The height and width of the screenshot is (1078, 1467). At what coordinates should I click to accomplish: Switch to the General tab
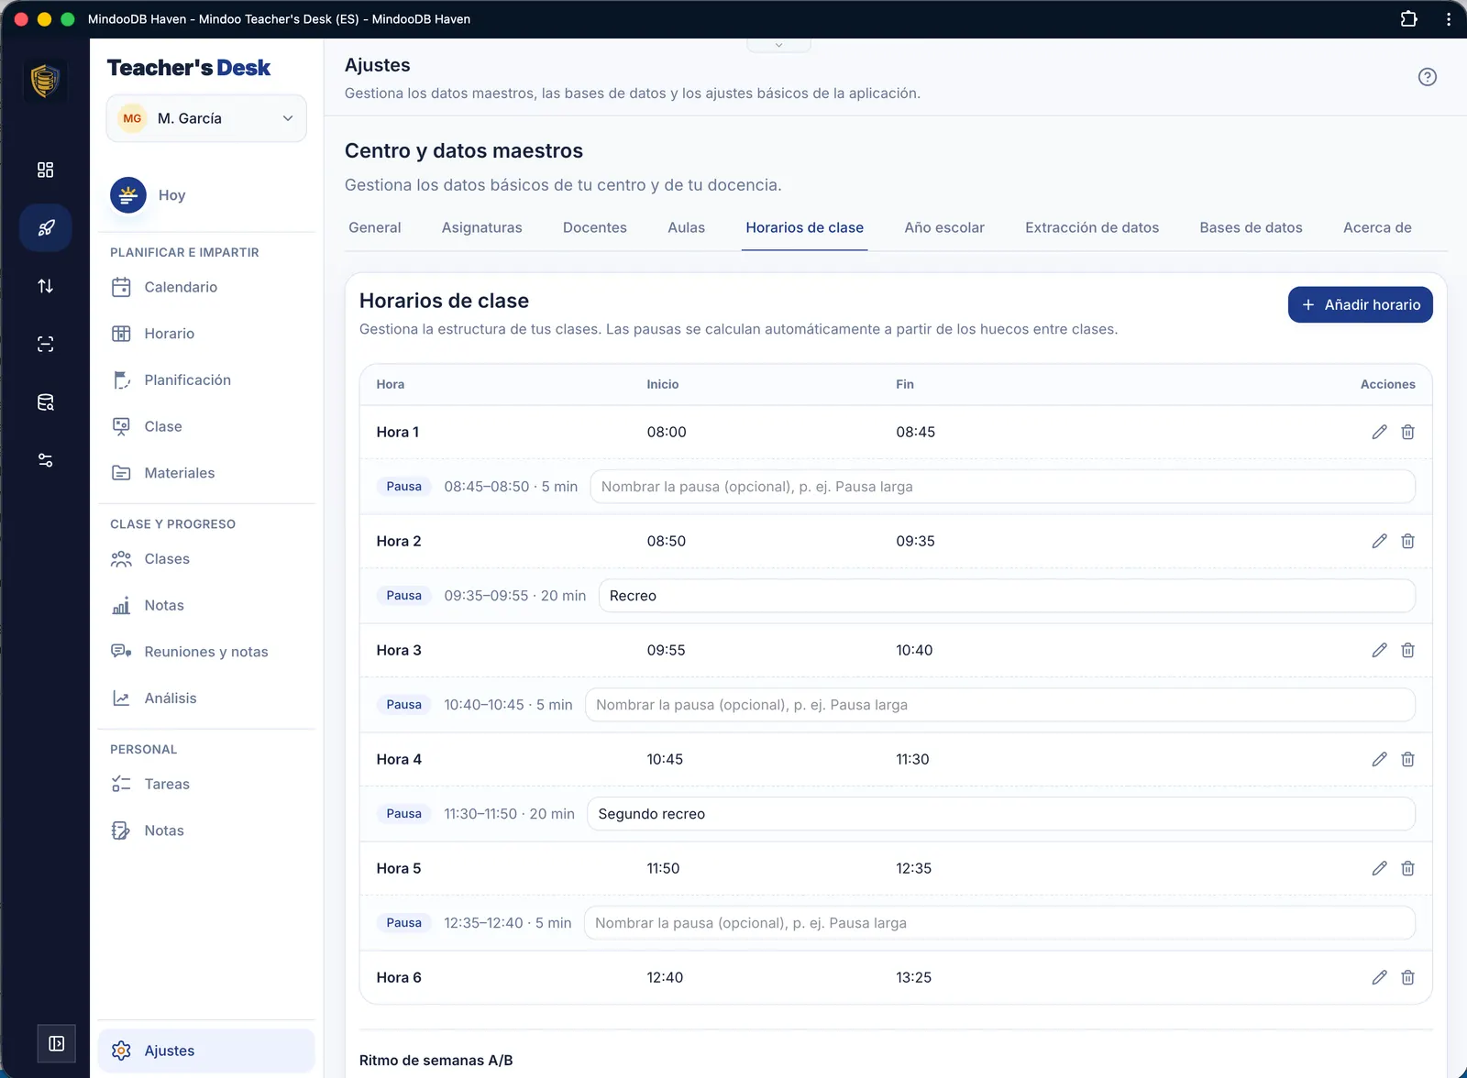pos(374,227)
